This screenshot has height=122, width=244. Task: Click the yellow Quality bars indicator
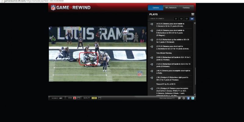[94, 98]
